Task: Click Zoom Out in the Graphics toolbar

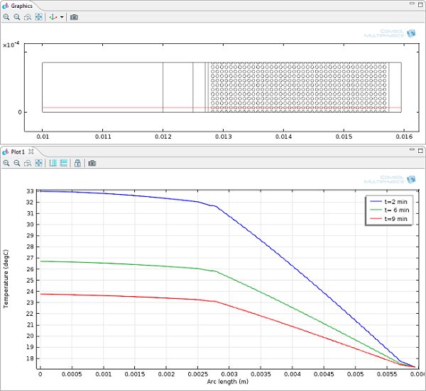Action: tap(17, 17)
